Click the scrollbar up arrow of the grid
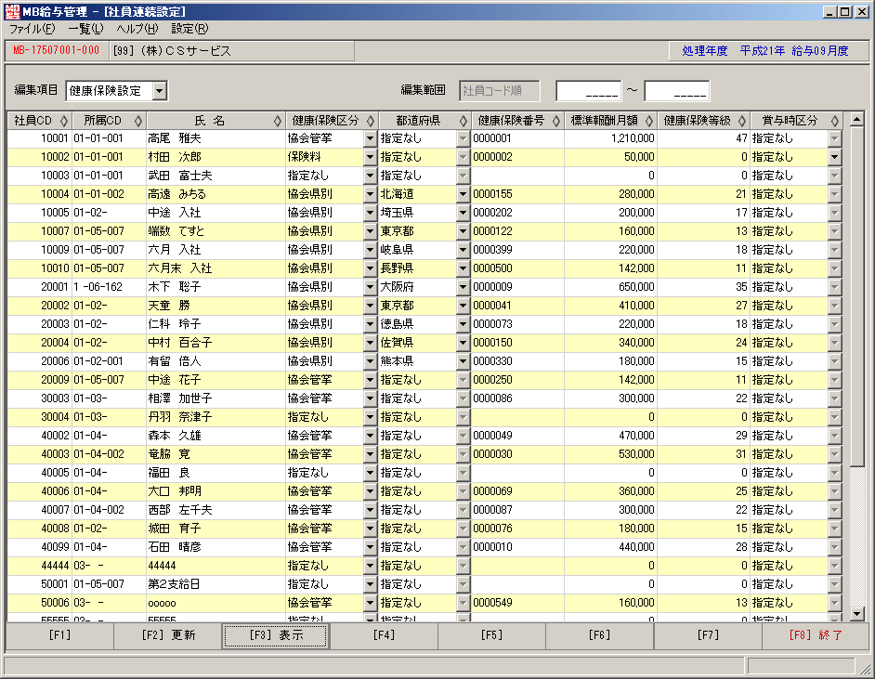 [x=857, y=119]
